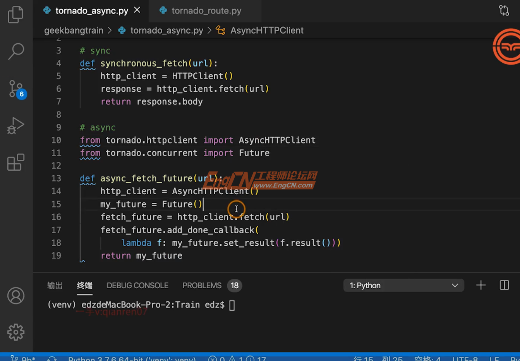Select the Run and Debug icon
Screen dimensions: 520x361
tap(15, 125)
